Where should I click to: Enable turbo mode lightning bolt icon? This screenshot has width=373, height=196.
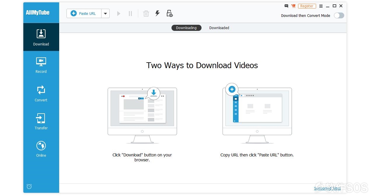(157, 13)
